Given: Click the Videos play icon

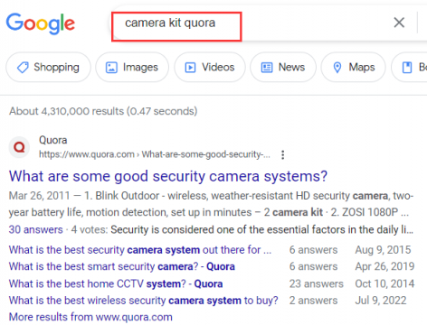Looking at the screenshot, I should tap(190, 68).
